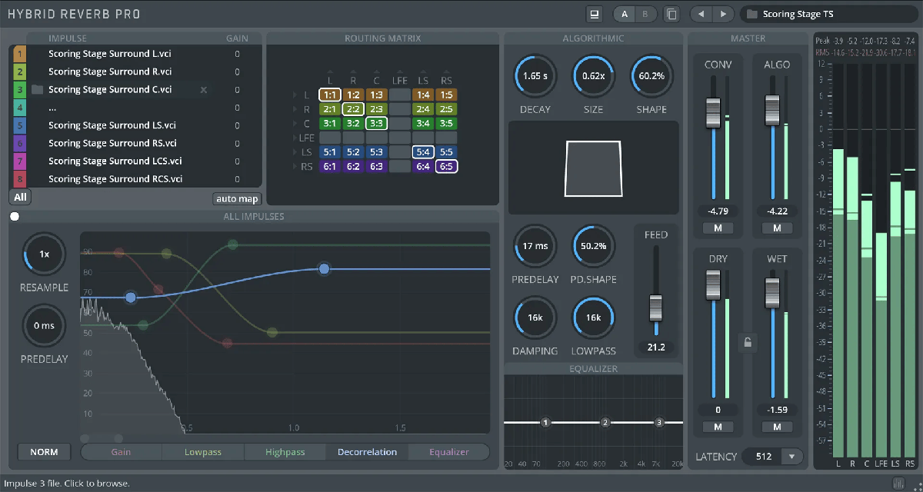Click the bottom-right status bar logo icon

pos(898,484)
